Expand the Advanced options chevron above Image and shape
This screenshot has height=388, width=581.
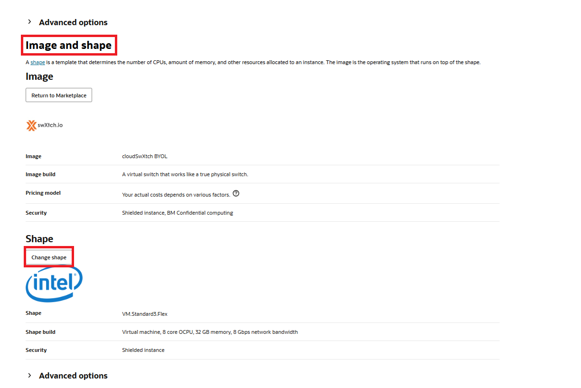point(29,22)
